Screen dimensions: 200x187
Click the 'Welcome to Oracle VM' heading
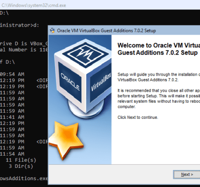click(x=159, y=49)
